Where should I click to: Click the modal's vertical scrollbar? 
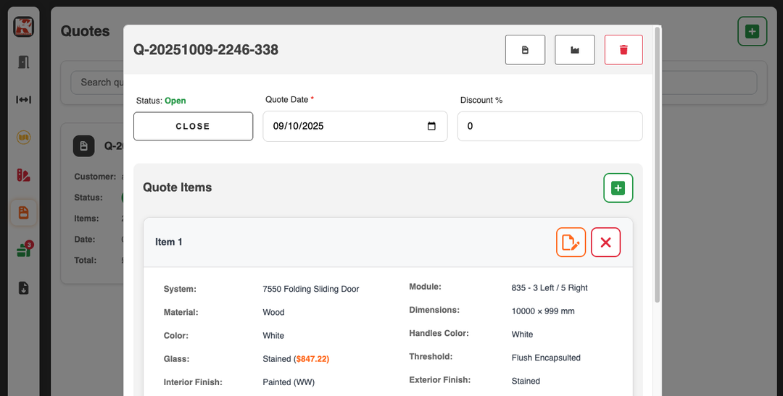coord(657,164)
